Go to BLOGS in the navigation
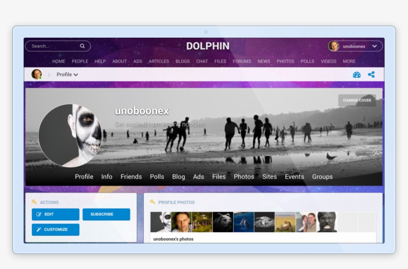 (183, 61)
